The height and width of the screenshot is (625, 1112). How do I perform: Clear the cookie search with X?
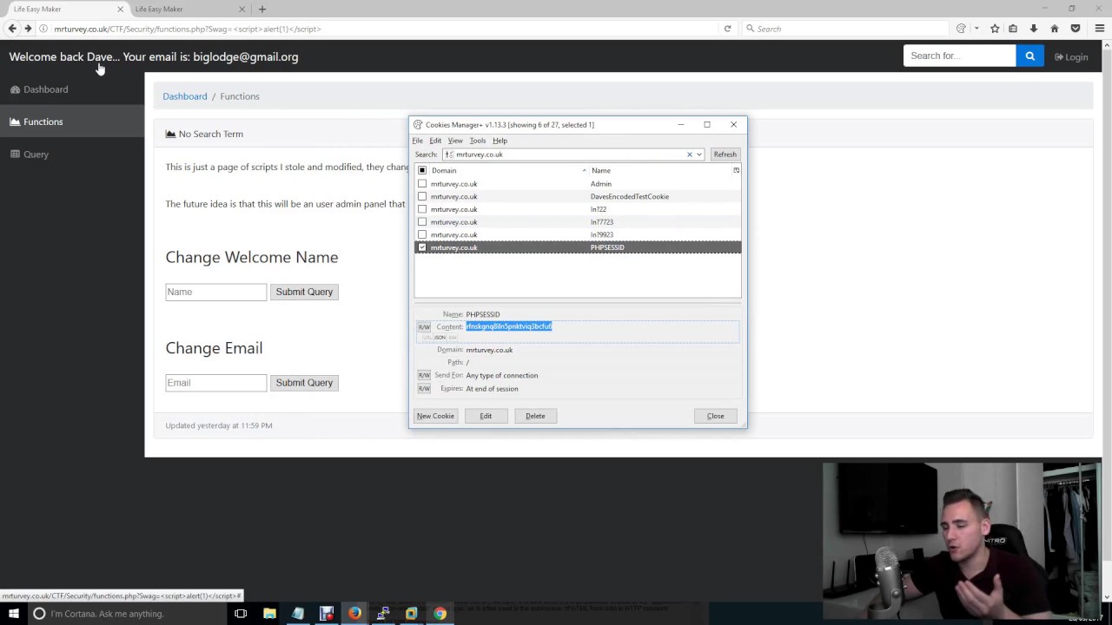click(690, 155)
